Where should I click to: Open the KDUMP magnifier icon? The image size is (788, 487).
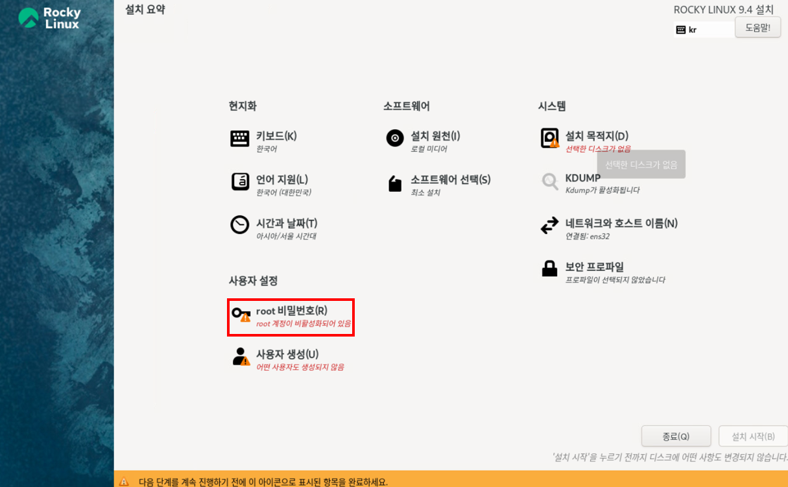[x=550, y=182]
